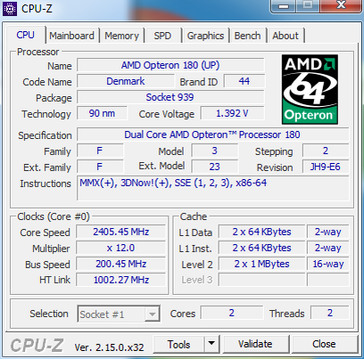The height and width of the screenshot is (359, 364).
Task: Click the Code Name value Denmark
Action: pos(126,81)
